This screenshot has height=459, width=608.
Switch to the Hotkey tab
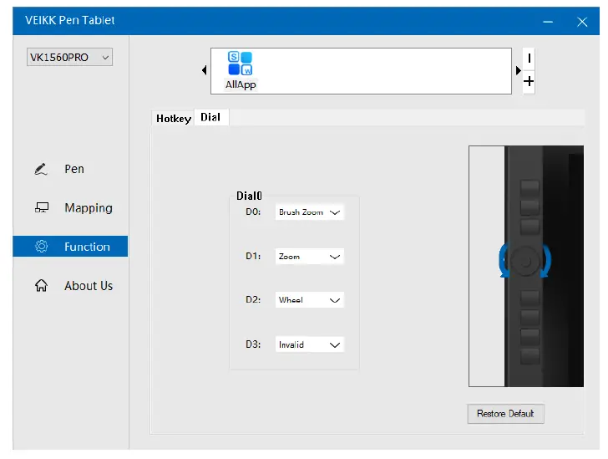pyautogui.click(x=173, y=119)
